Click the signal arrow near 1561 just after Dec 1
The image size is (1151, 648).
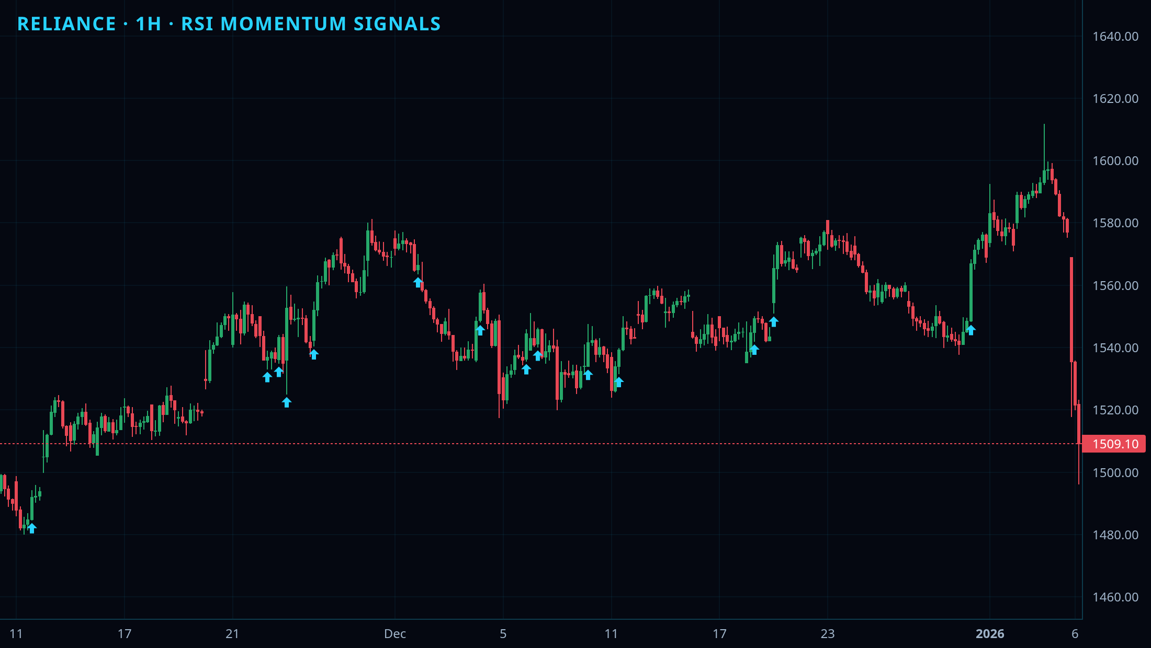418,283
